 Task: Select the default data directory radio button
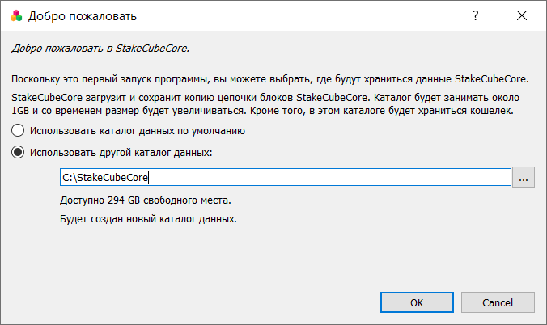(18, 130)
